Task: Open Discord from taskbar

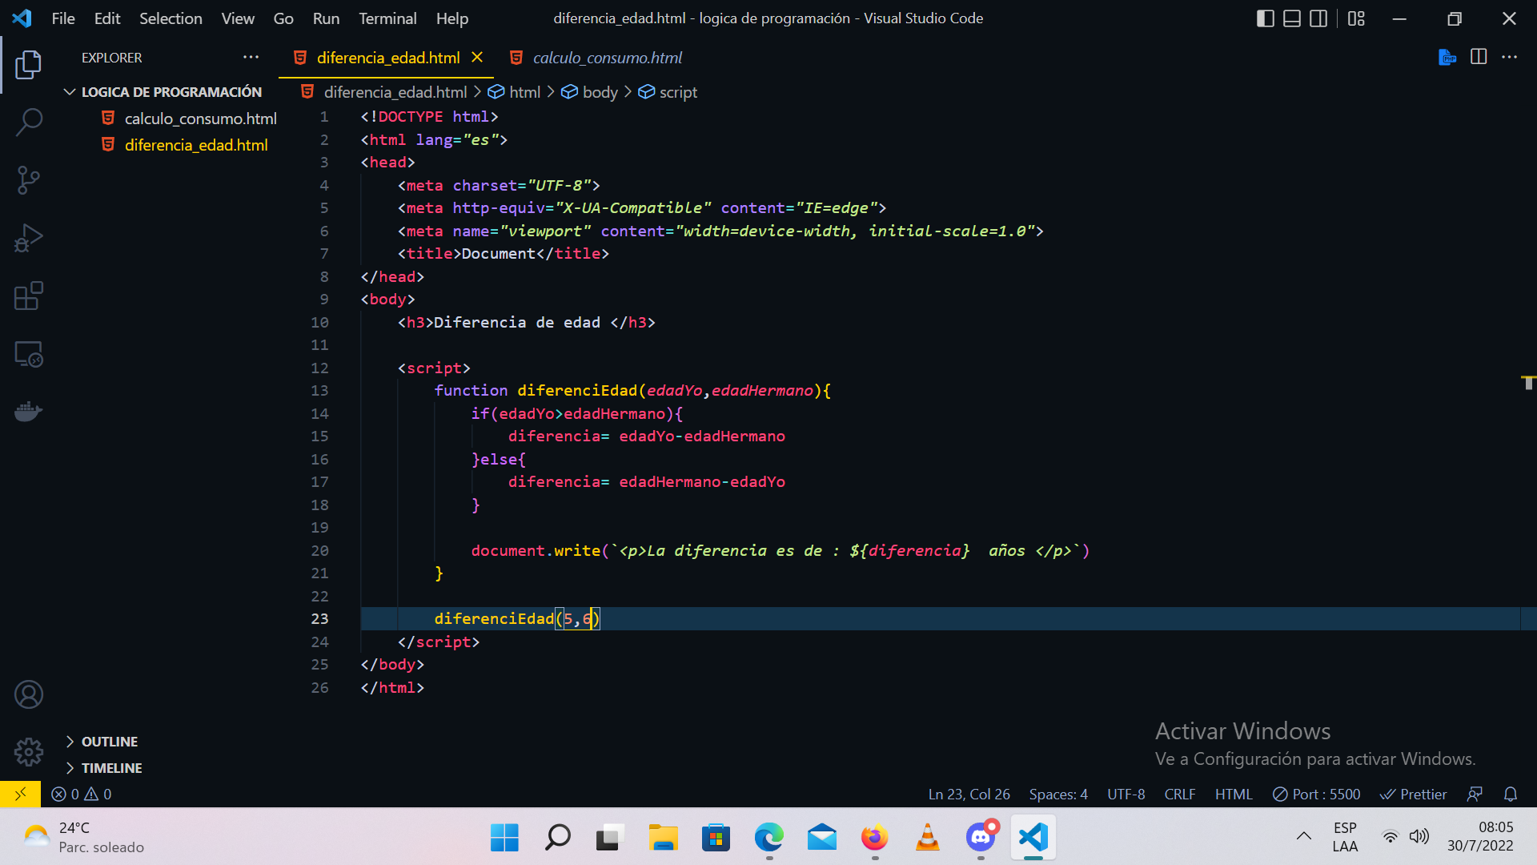Action: (x=981, y=838)
